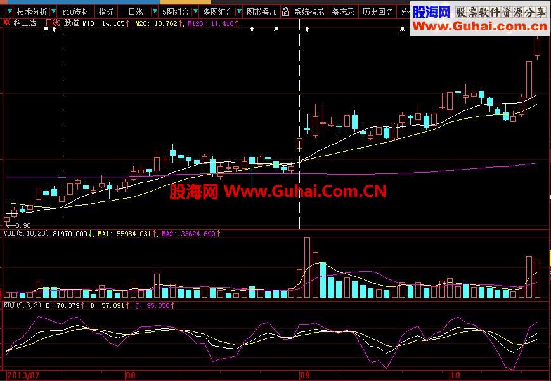Expand the dropdown arrow before 多图组合

coord(196,11)
